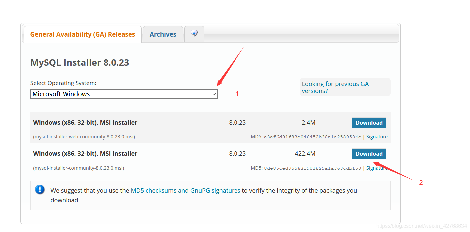Click the Select Operating System label
This screenshot has height=232, width=470.
tap(63, 83)
